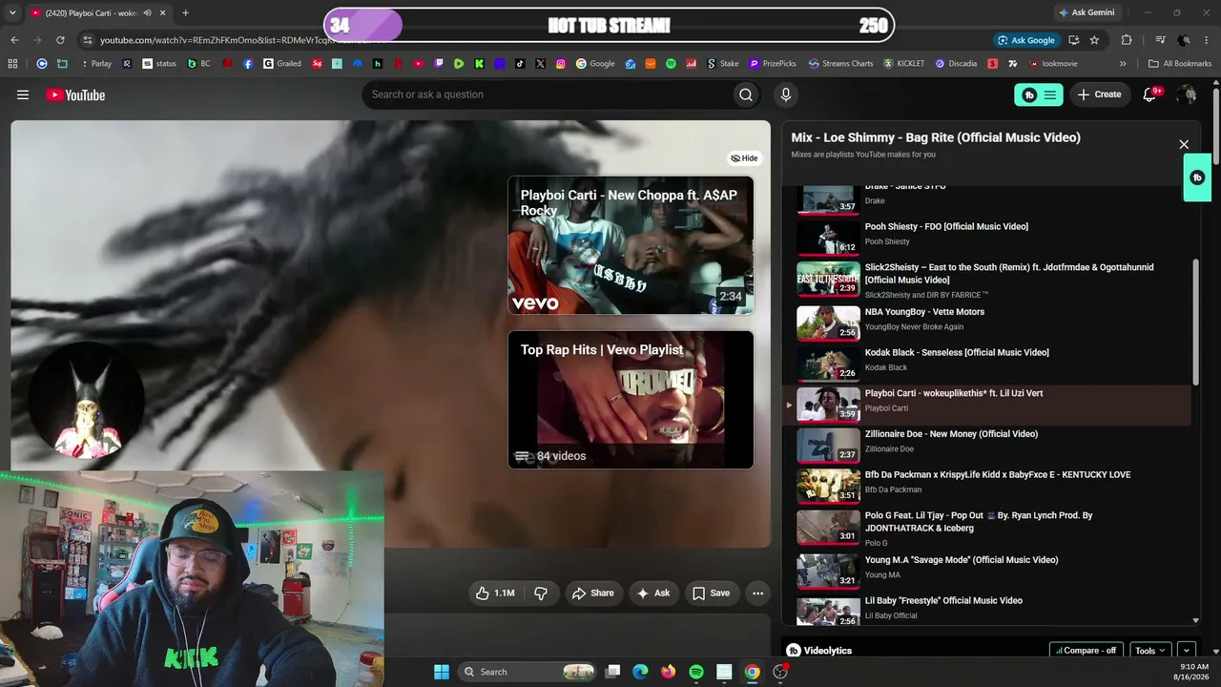The image size is (1221, 687).
Task: Open a new browser tab
Action: coord(185,13)
